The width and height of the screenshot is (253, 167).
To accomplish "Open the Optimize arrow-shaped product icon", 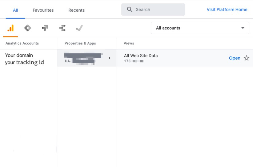I will click(45, 28).
